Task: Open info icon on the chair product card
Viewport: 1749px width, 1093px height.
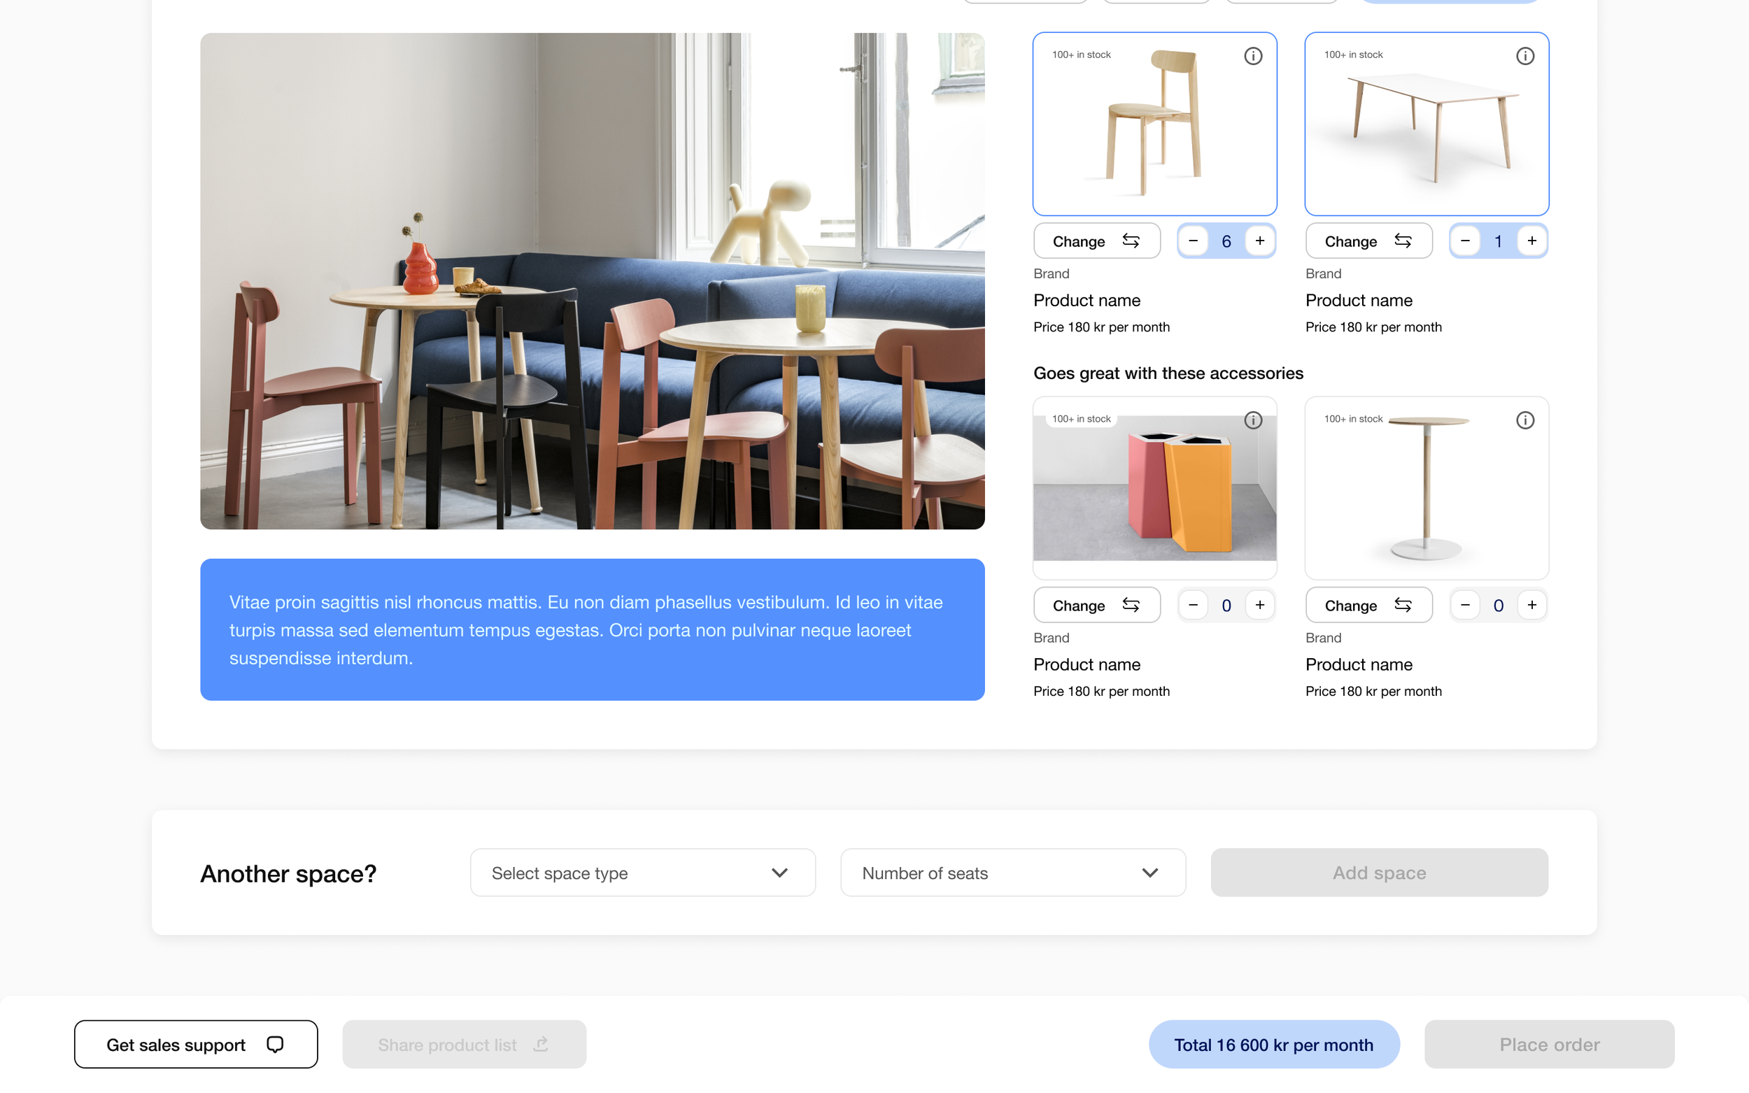Action: pos(1252,56)
